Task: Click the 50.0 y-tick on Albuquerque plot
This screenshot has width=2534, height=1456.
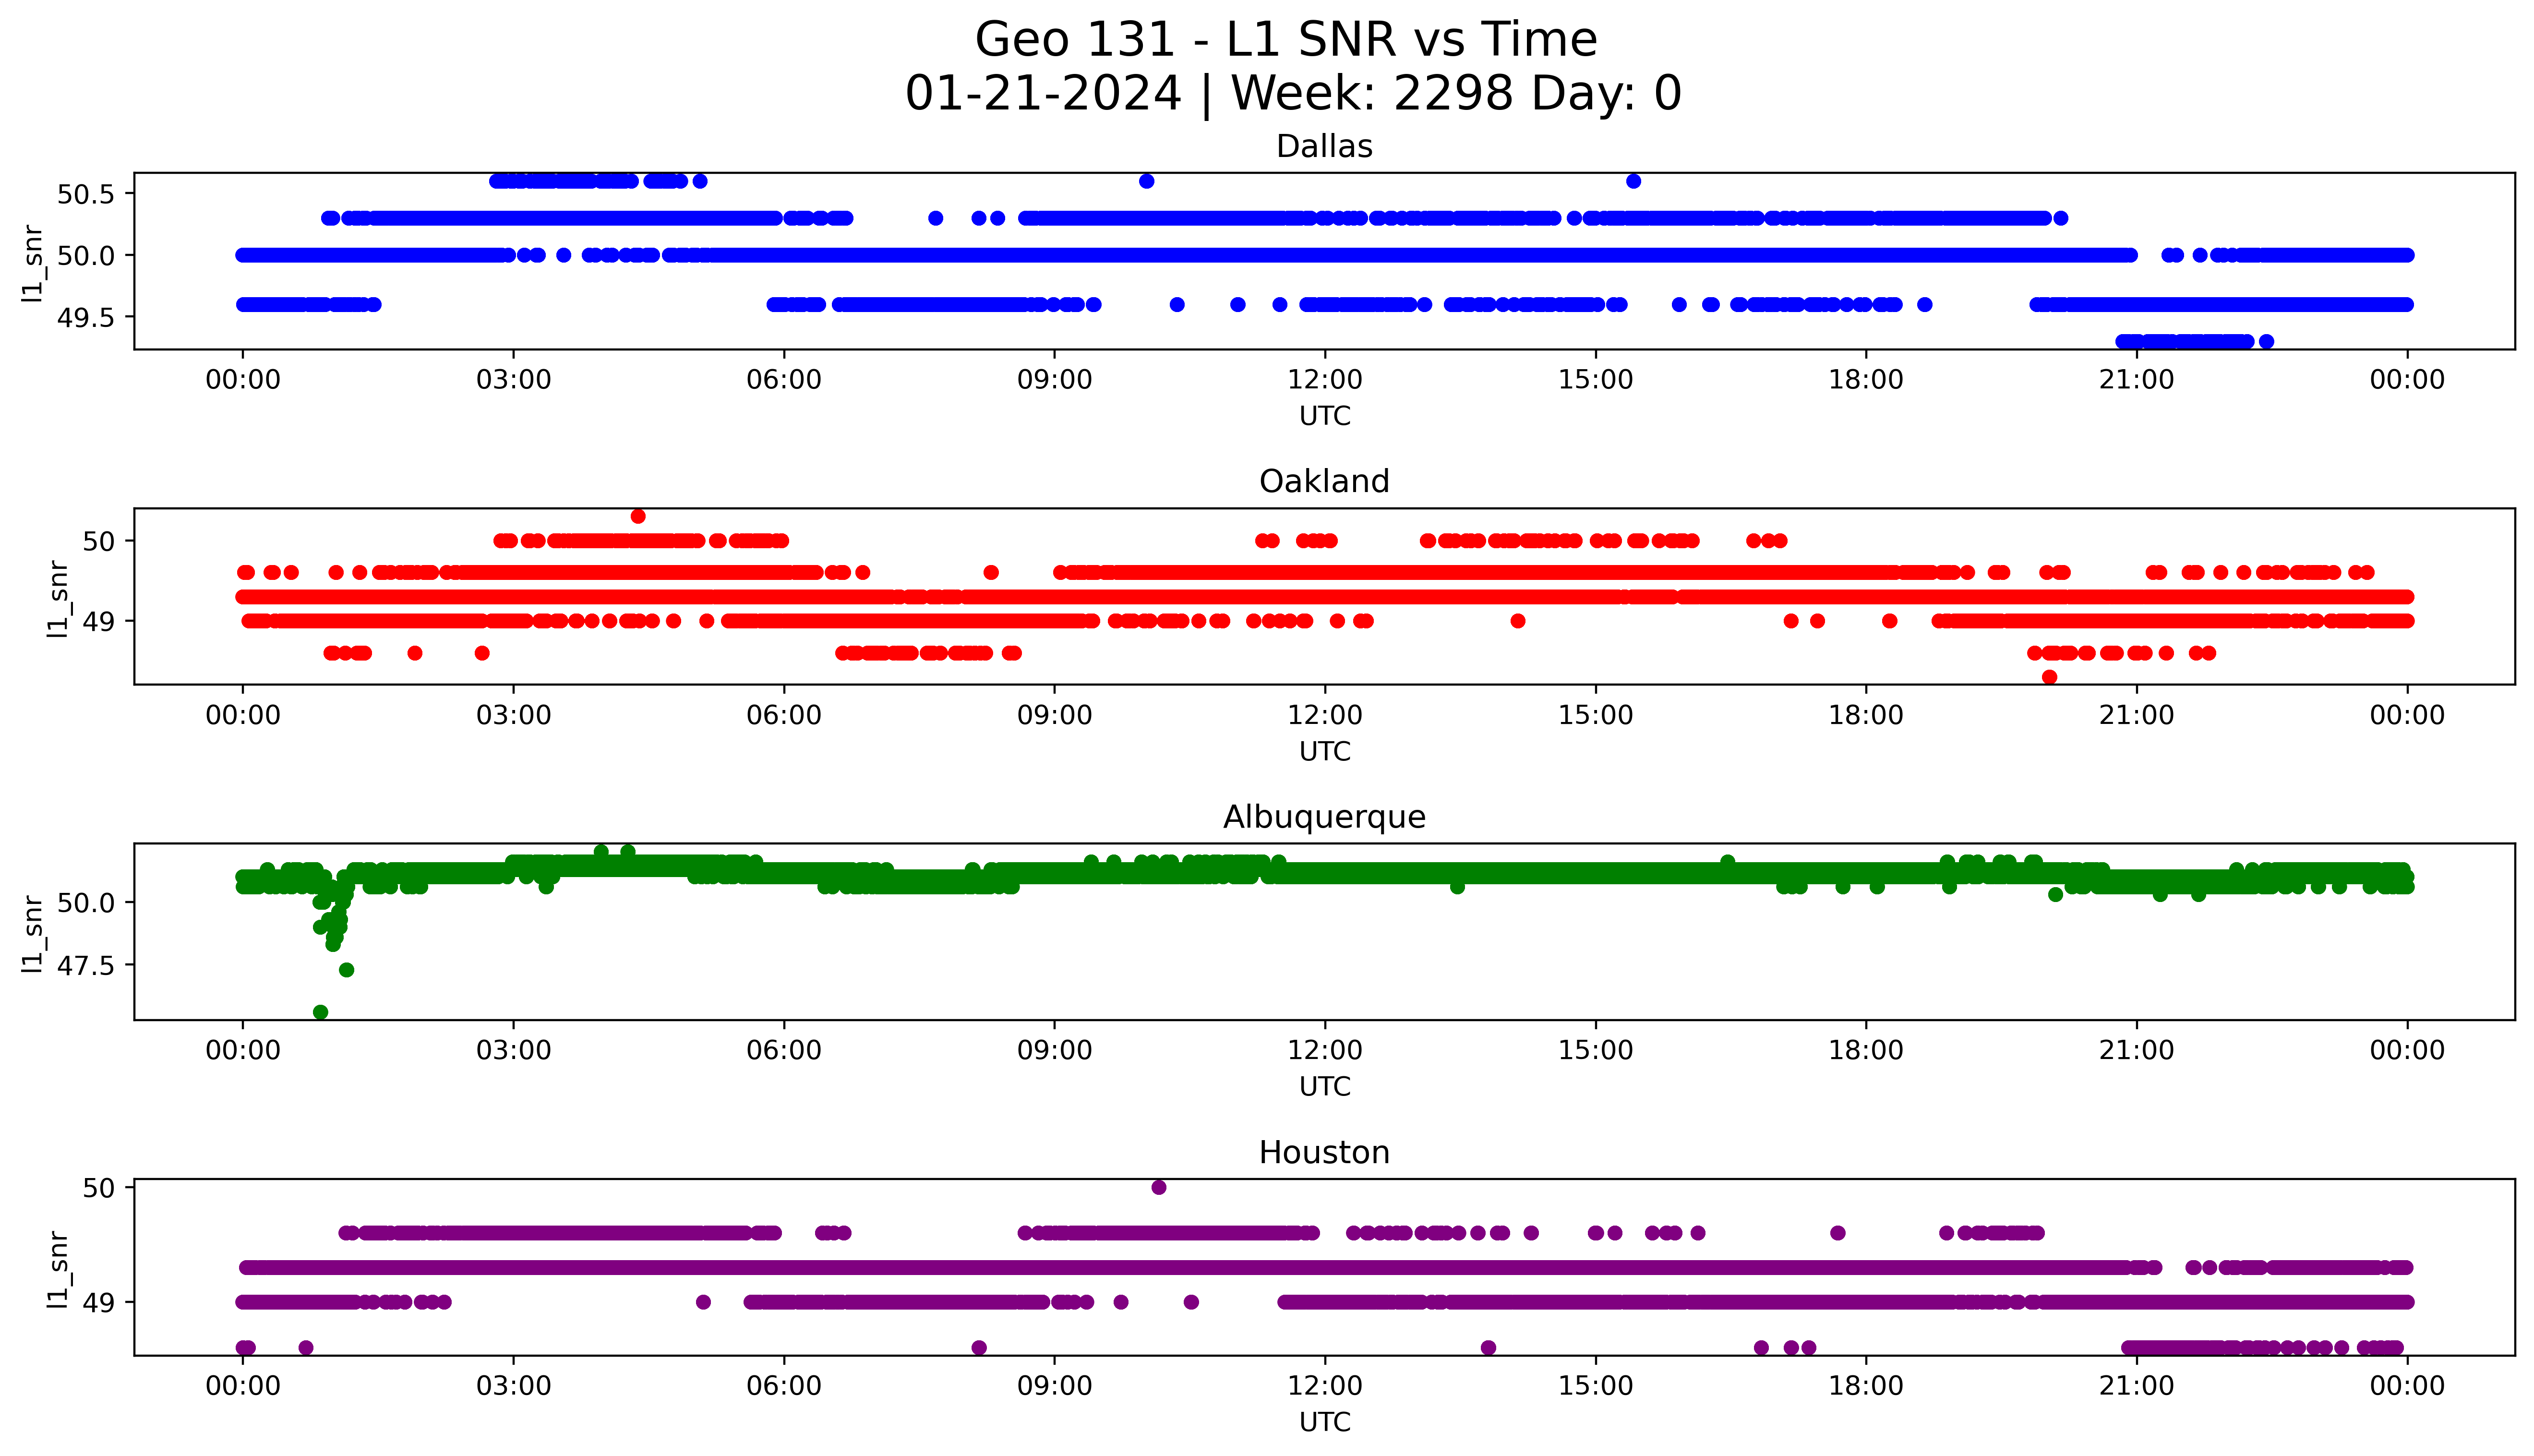Action: tap(86, 903)
